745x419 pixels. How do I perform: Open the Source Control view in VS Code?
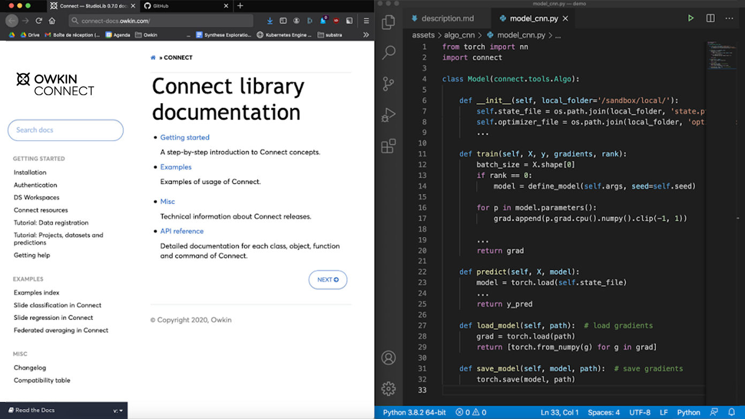point(389,84)
